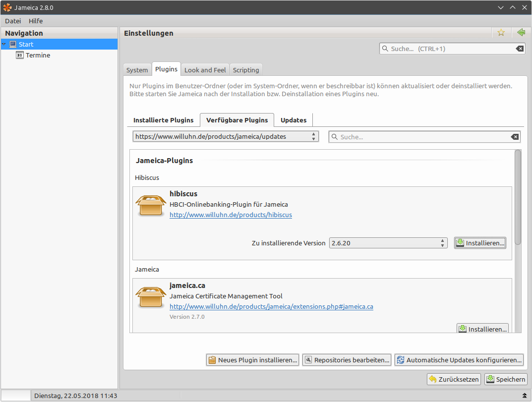This screenshot has height=402, width=532.
Task: Open Automatische Updates konfigurieren
Action: pos(459,360)
